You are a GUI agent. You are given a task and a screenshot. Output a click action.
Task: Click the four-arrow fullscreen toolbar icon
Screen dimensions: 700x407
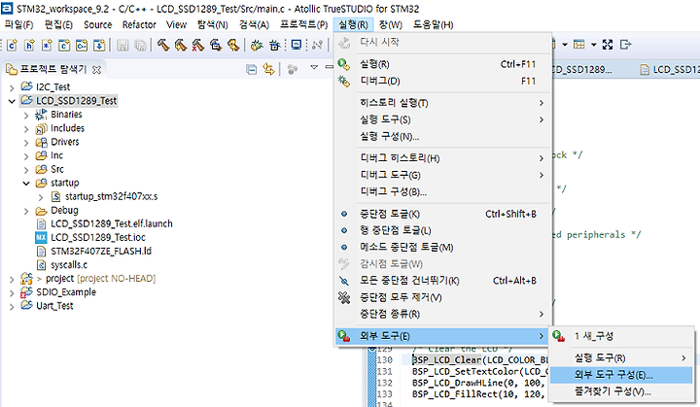[x=607, y=44]
